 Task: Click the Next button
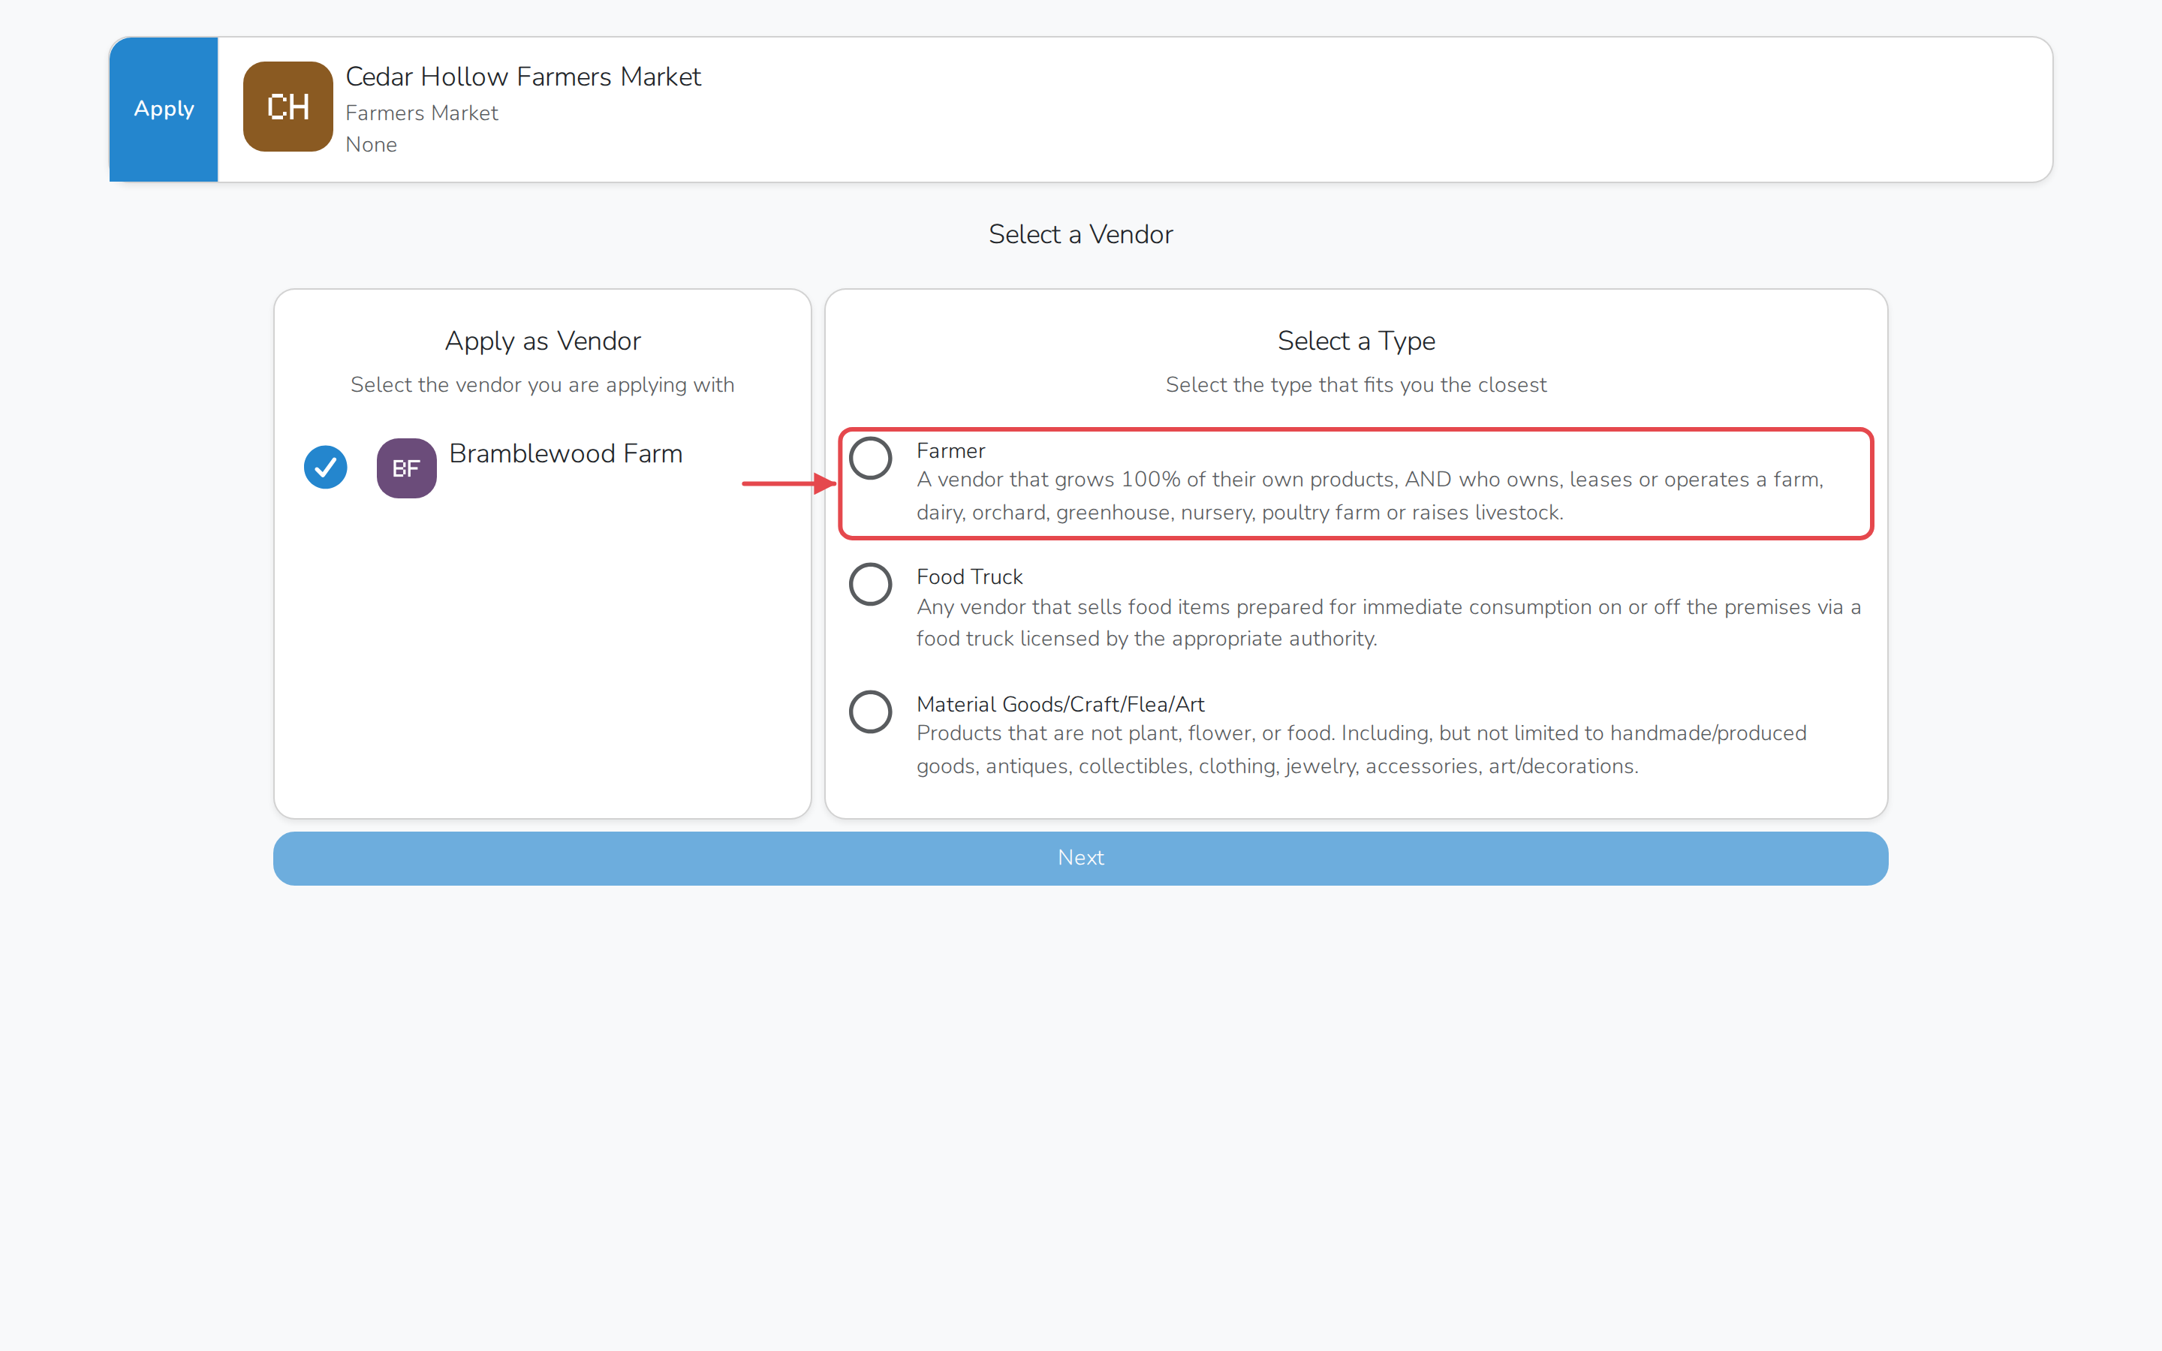1081,859
